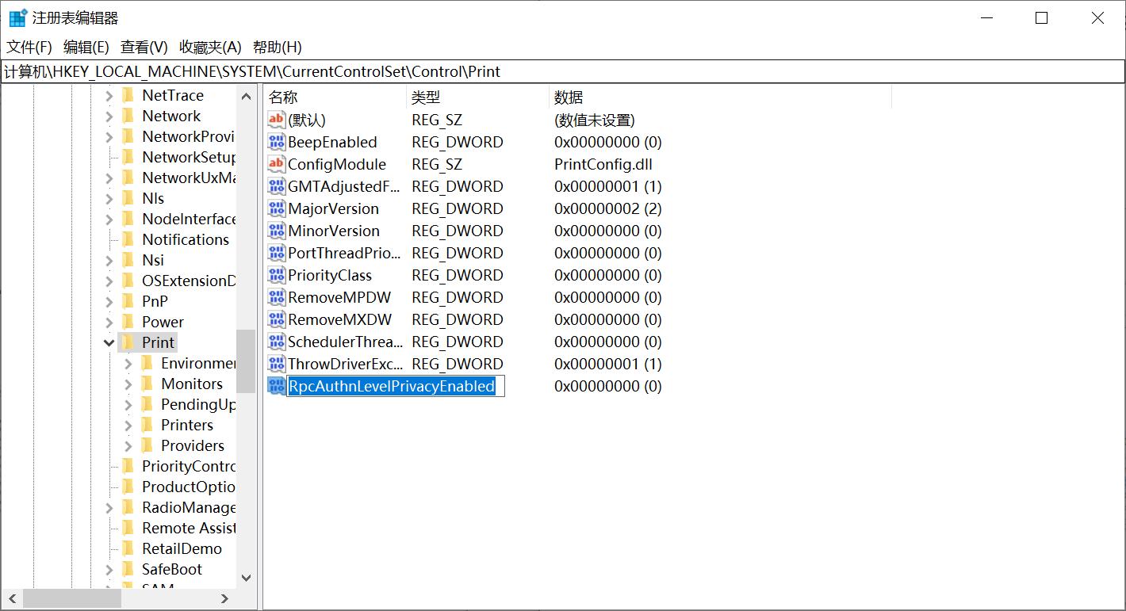The image size is (1126, 611).
Task: Click the Registry Editor icon in title bar
Action: click(x=17, y=17)
